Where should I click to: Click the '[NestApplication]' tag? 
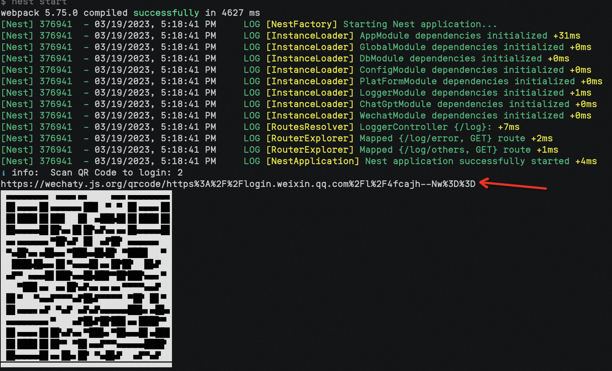coord(312,161)
